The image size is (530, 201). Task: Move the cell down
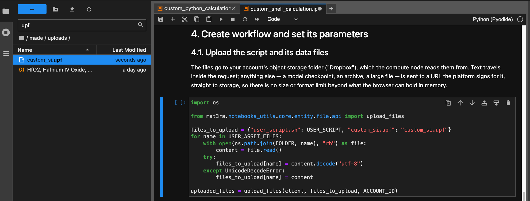pyautogui.click(x=472, y=103)
